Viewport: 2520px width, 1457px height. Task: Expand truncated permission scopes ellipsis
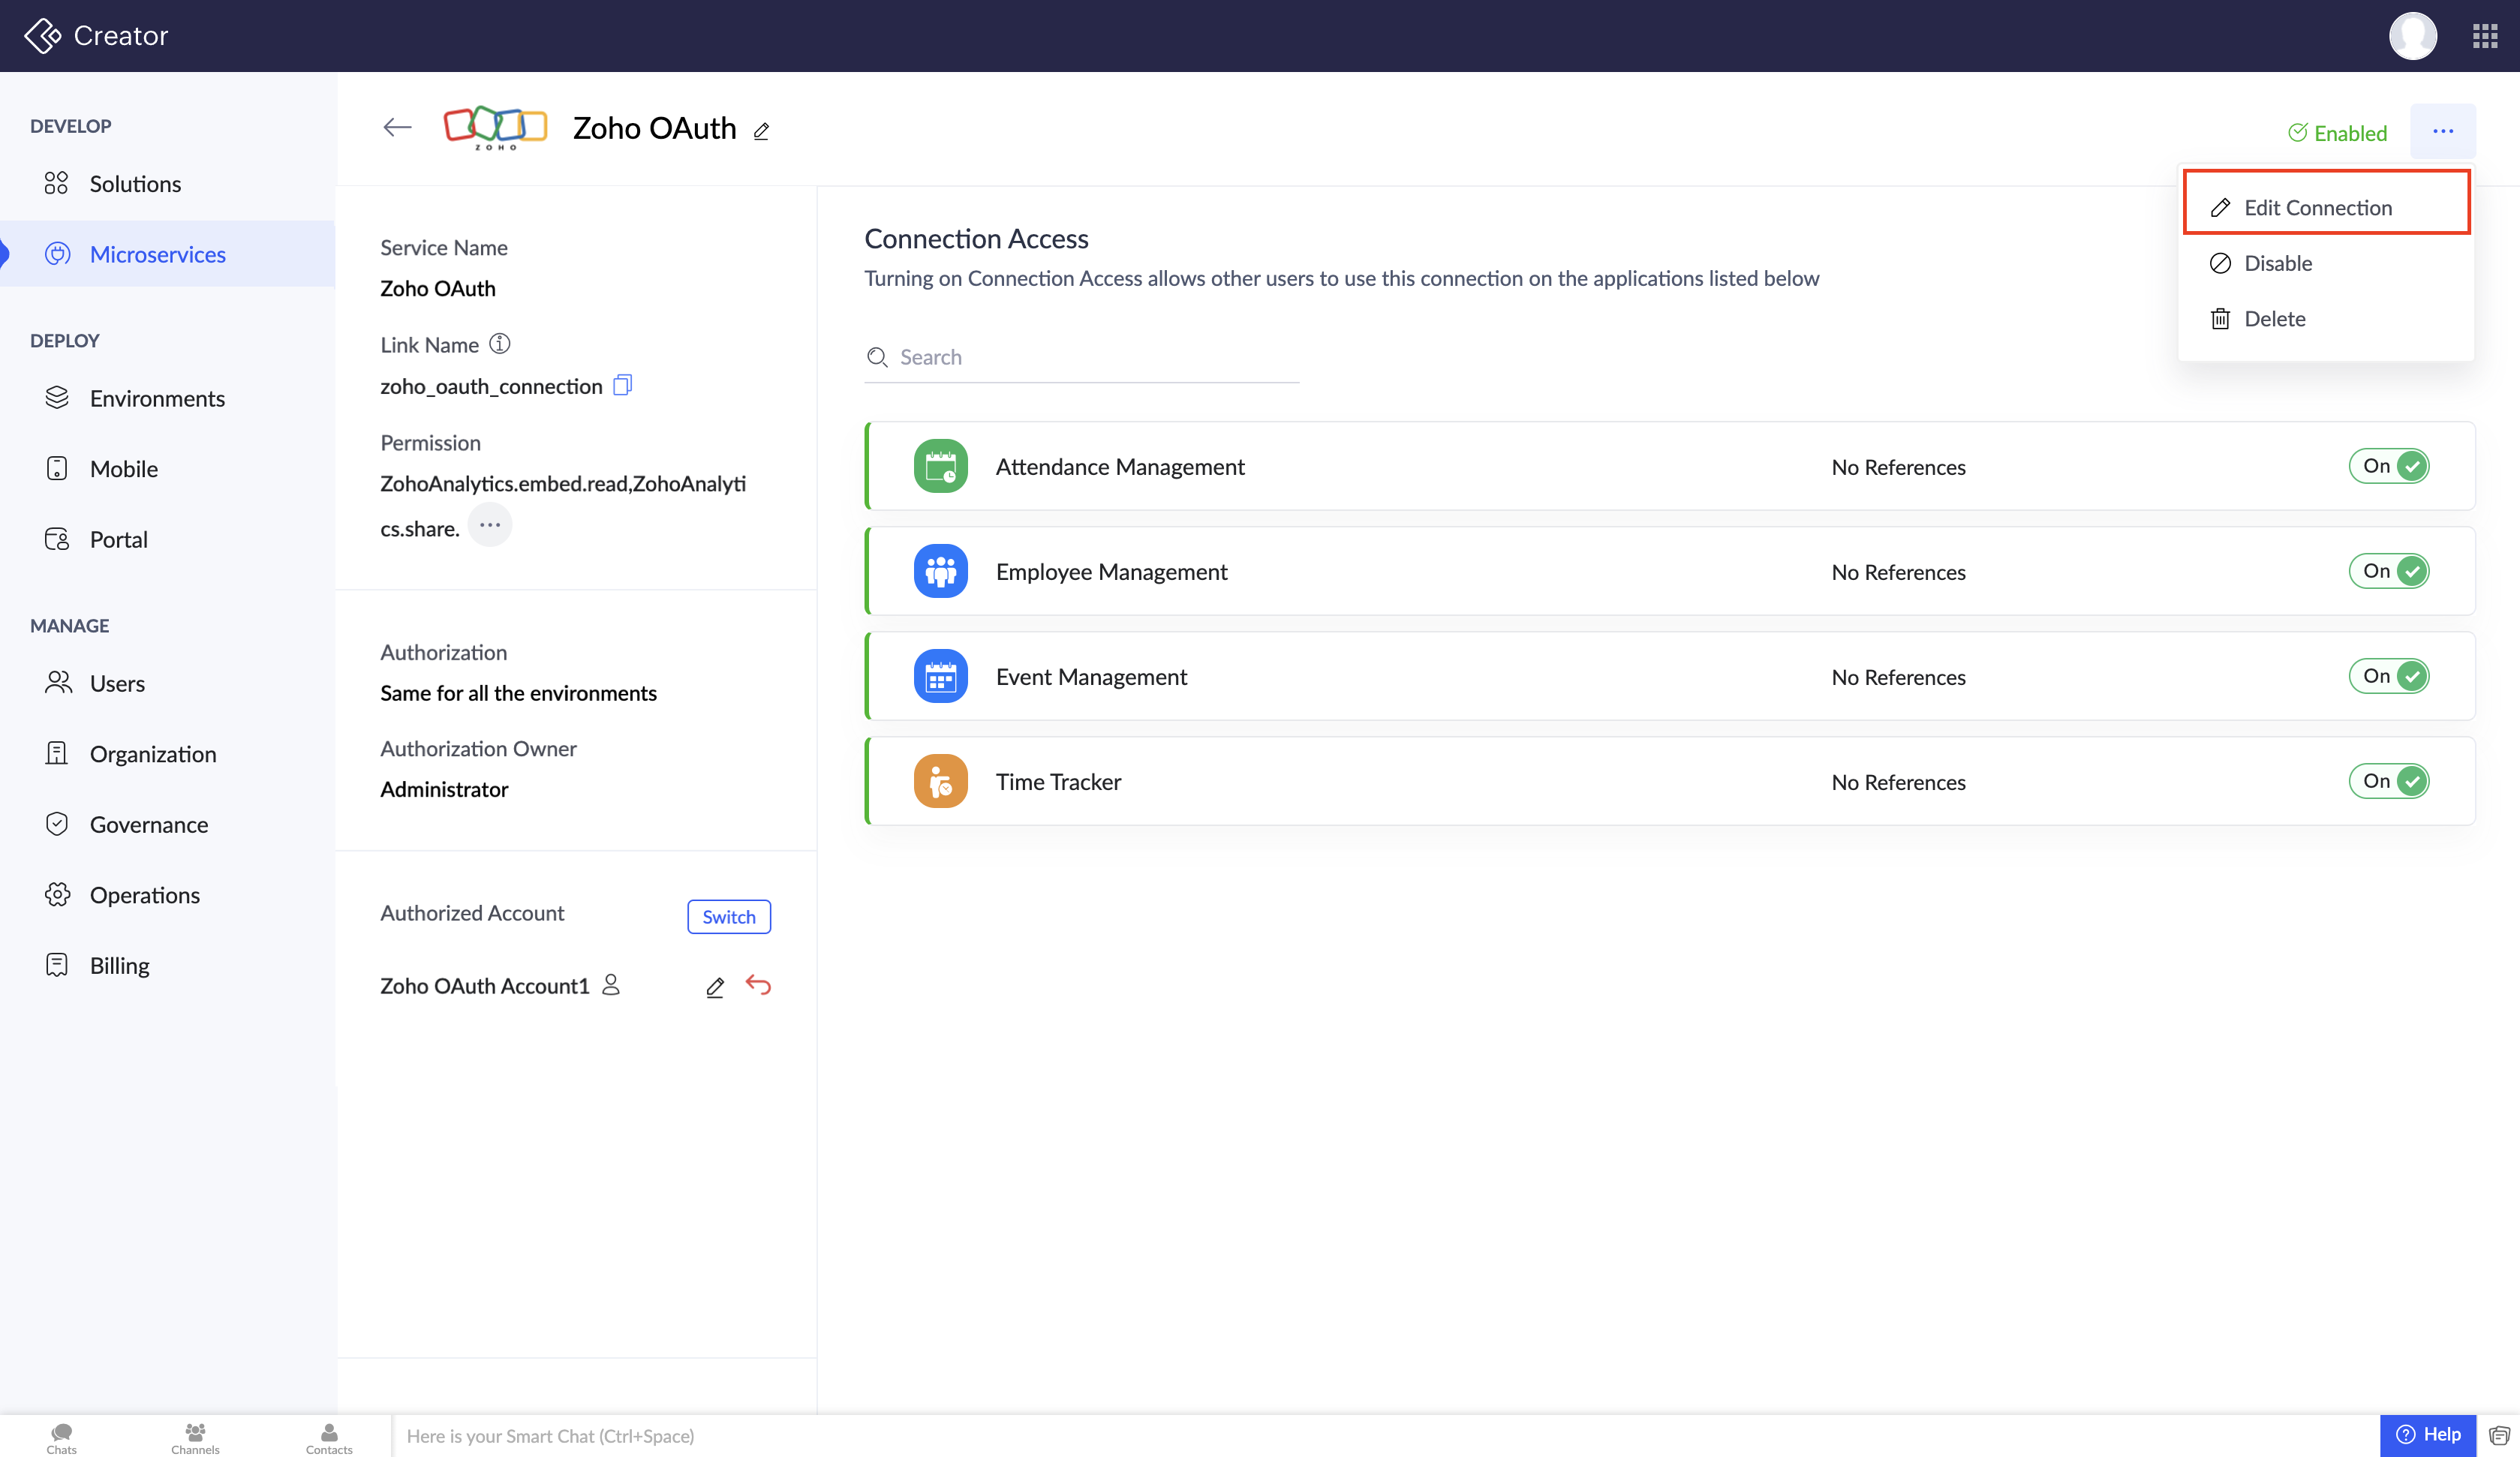[x=489, y=525]
